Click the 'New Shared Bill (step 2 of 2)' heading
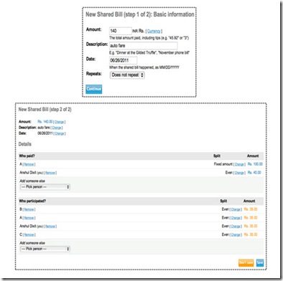283x281 pixels. (x=45, y=110)
